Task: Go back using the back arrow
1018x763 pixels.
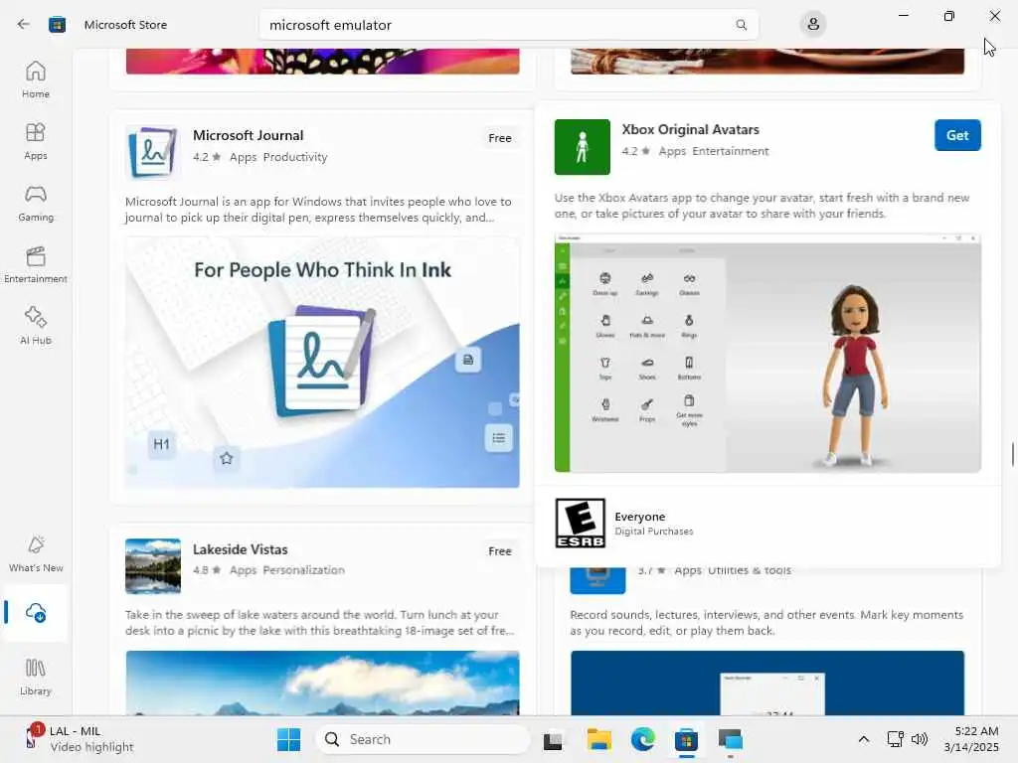Action: point(24,25)
